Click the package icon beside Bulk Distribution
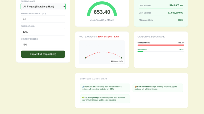 (x=135, y=86)
